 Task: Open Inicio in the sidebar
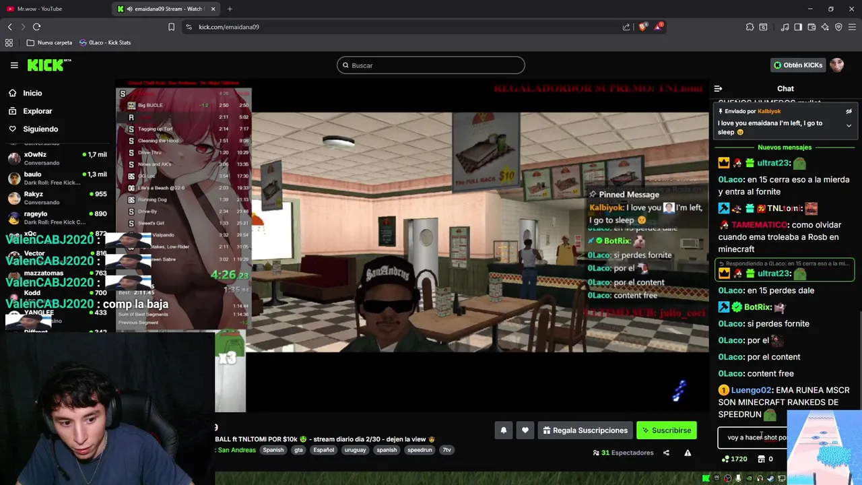[x=32, y=93]
